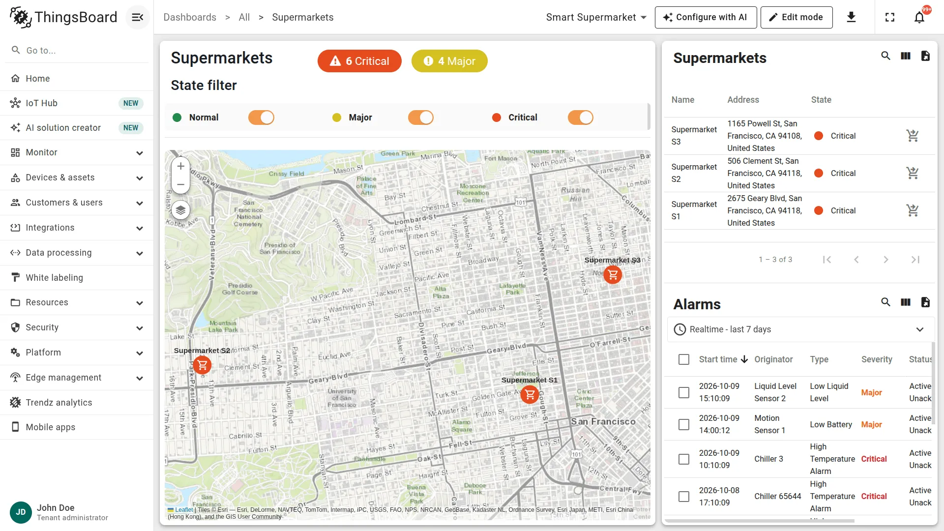Open notifications bell icon
The height and width of the screenshot is (531, 944).
(919, 17)
